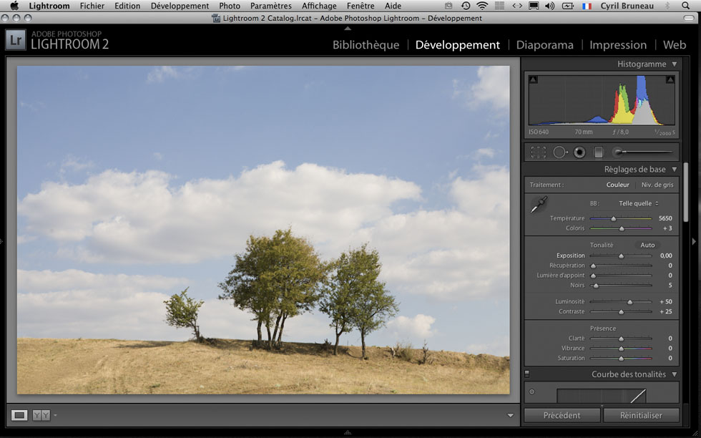The height and width of the screenshot is (438, 701).
Task: Click the Température value 5650
Action: coord(665,218)
